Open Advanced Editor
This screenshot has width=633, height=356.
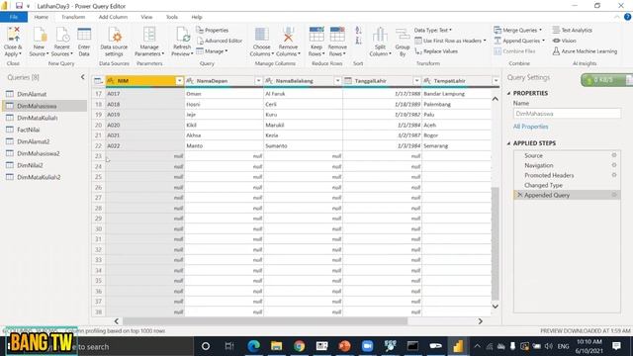[x=220, y=41]
